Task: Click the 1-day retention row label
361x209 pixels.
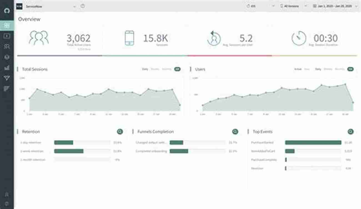Action: tap(31, 142)
